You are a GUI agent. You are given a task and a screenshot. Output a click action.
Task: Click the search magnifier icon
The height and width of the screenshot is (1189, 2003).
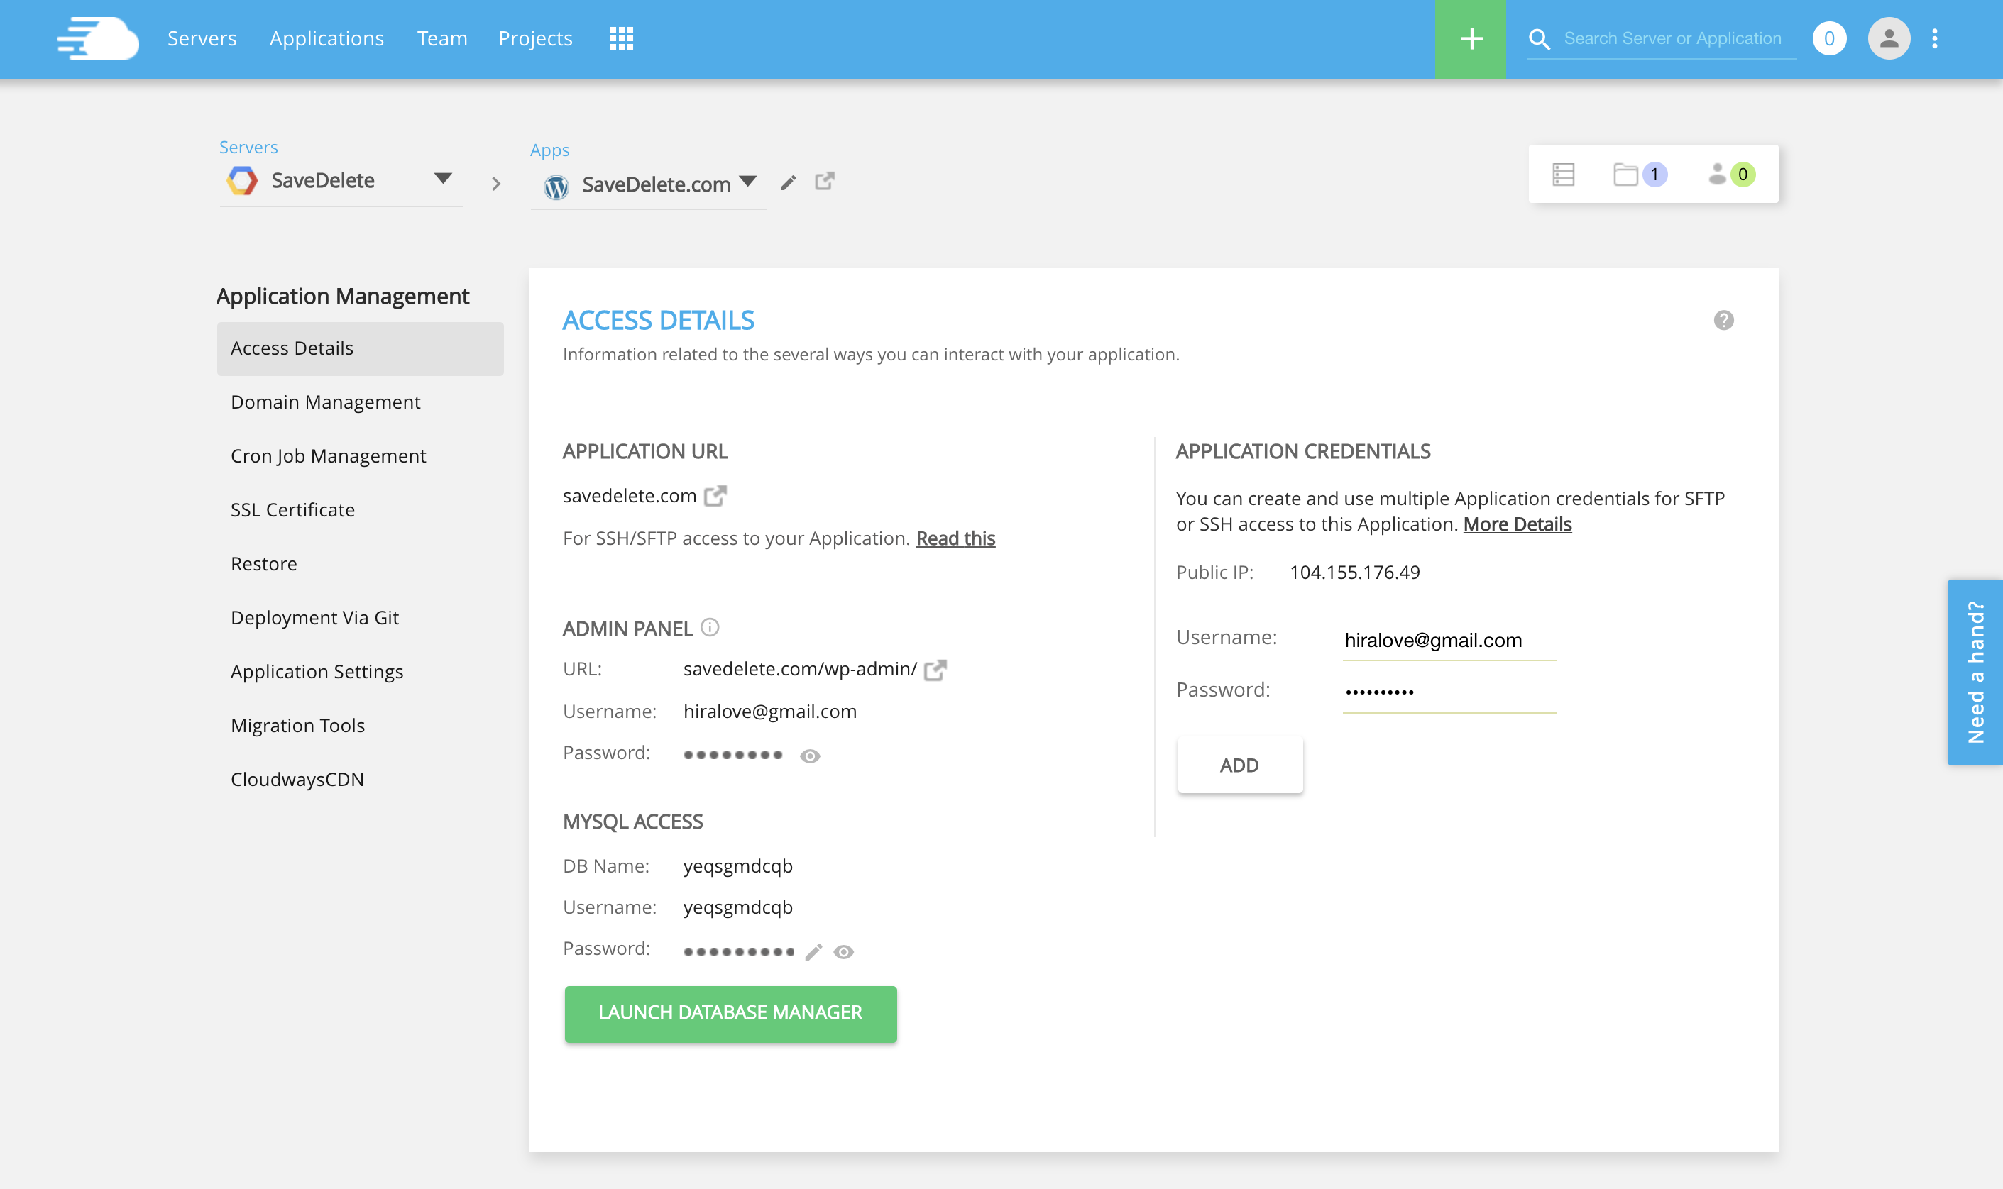click(1539, 38)
